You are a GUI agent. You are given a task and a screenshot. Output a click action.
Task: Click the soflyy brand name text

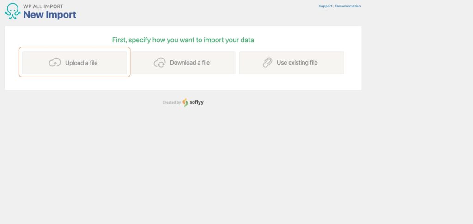197,102
